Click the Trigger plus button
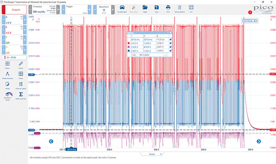 point(89,10)
